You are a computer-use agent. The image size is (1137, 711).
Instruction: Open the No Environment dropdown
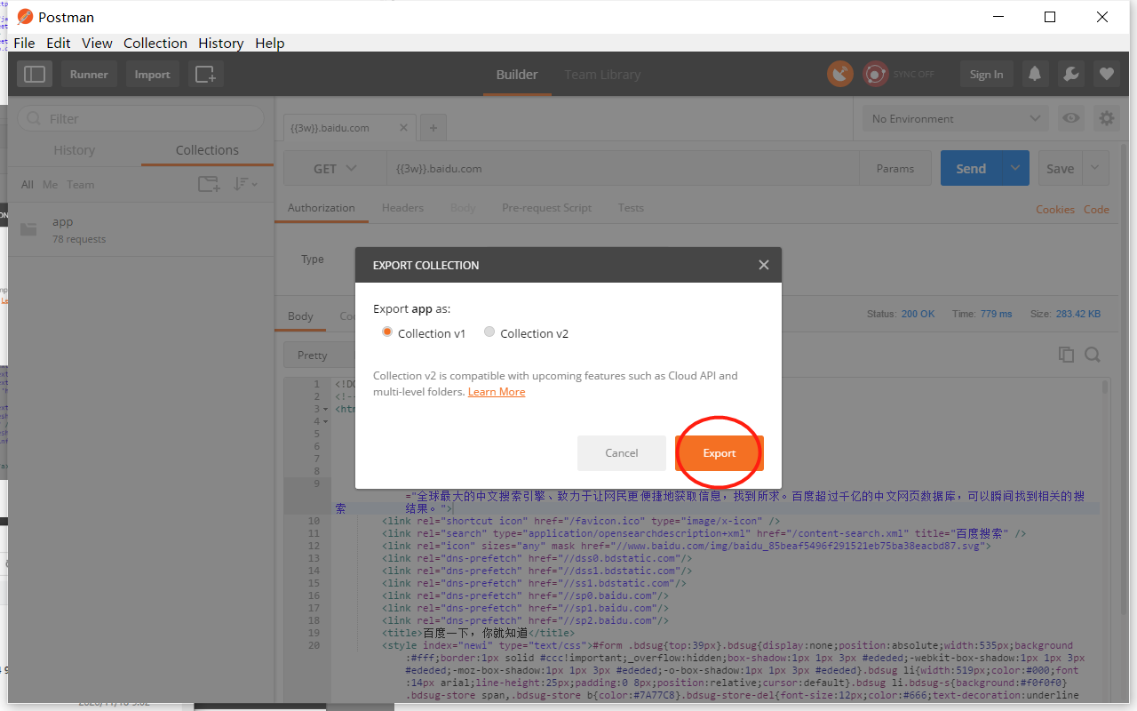pyautogui.click(x=956, y=118)
